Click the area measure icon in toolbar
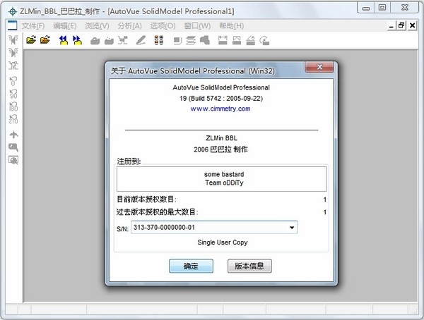The height and width of the screenshot is (320, 424). [x=237, y=40]
